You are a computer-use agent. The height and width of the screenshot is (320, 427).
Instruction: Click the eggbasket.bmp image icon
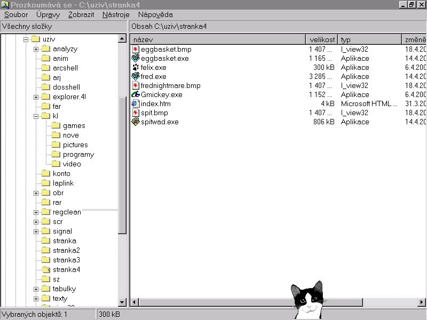pos(136,50)
